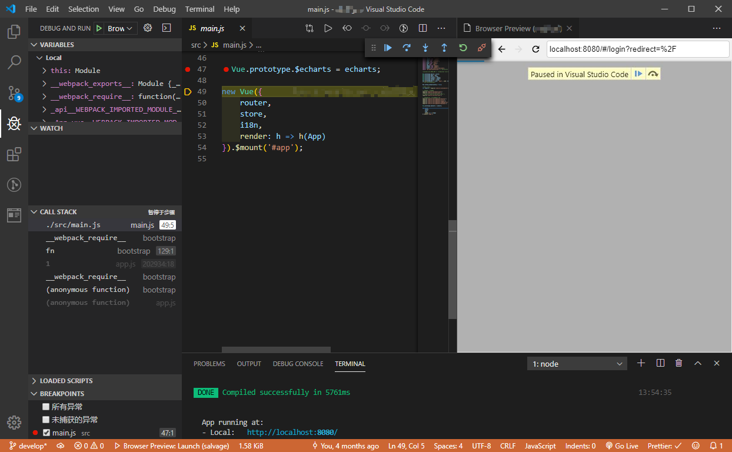Open the Manage gear at activity bar bottom
Viewport: 732px width, 452px height.
pyautogui.click(x=14, y=423)
